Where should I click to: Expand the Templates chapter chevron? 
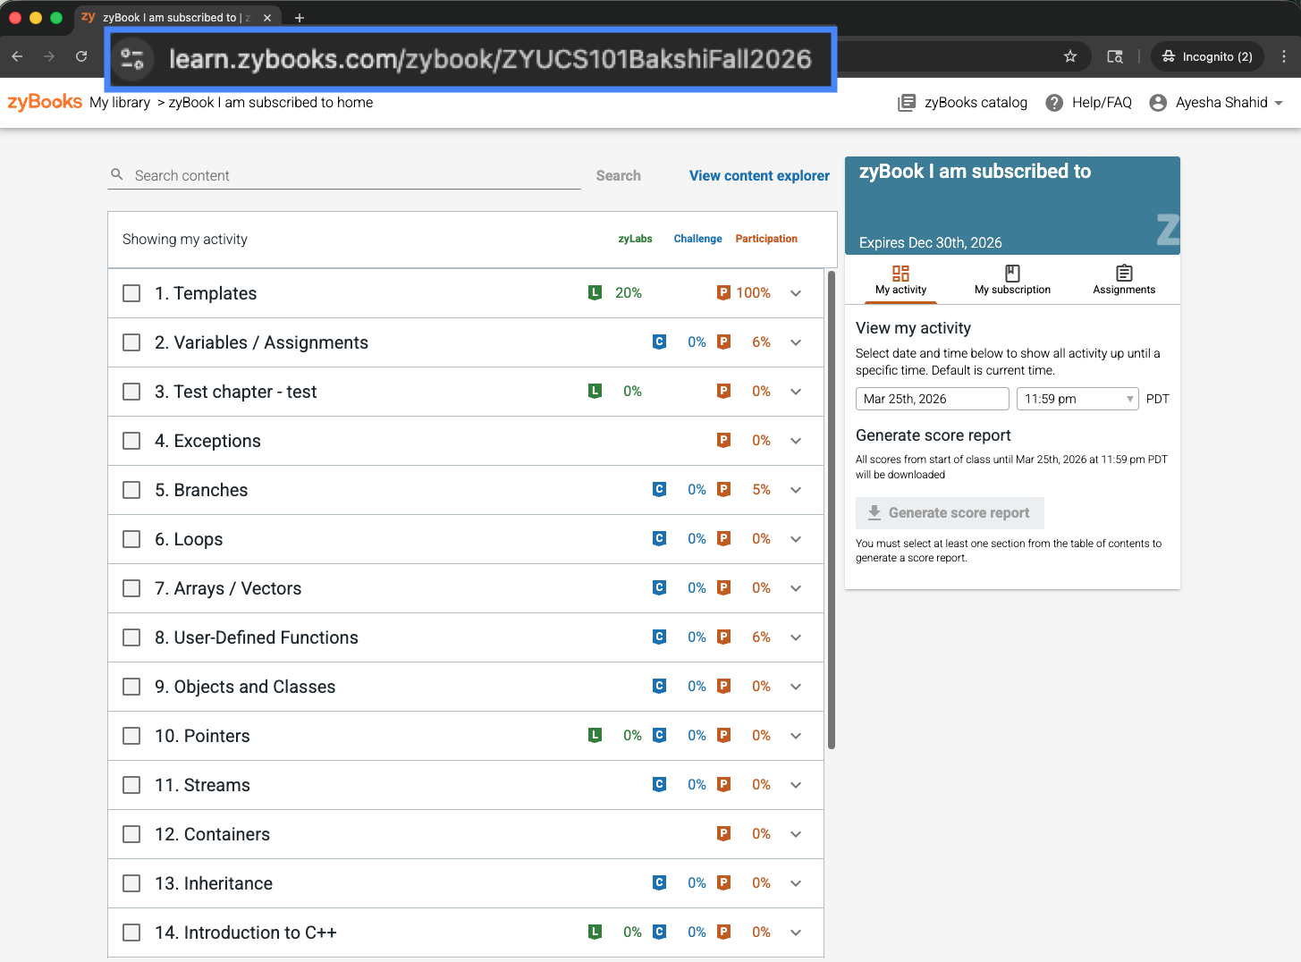pos(796,293)
